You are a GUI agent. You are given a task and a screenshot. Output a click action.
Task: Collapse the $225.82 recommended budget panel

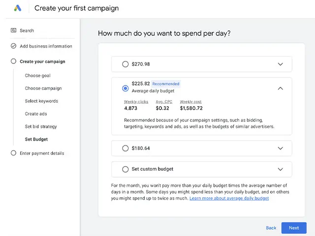coord(281,88)
